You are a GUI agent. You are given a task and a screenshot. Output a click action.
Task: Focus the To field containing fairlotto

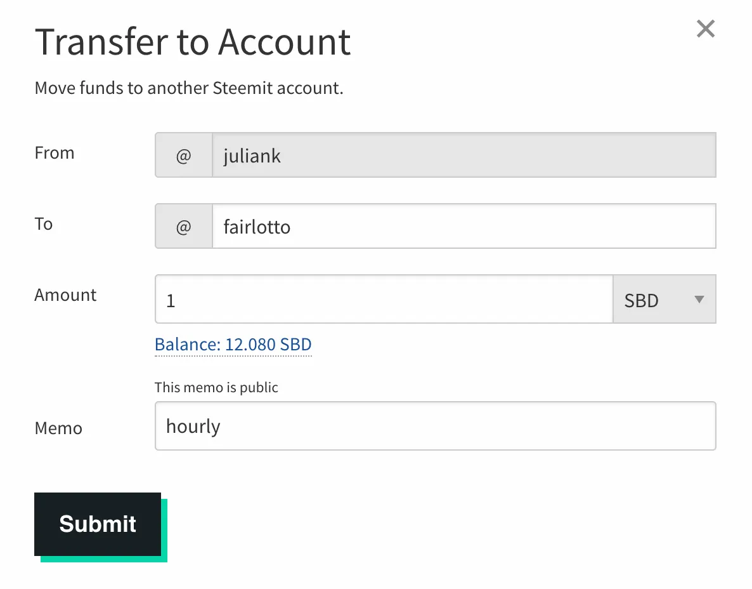pos(463,227)
